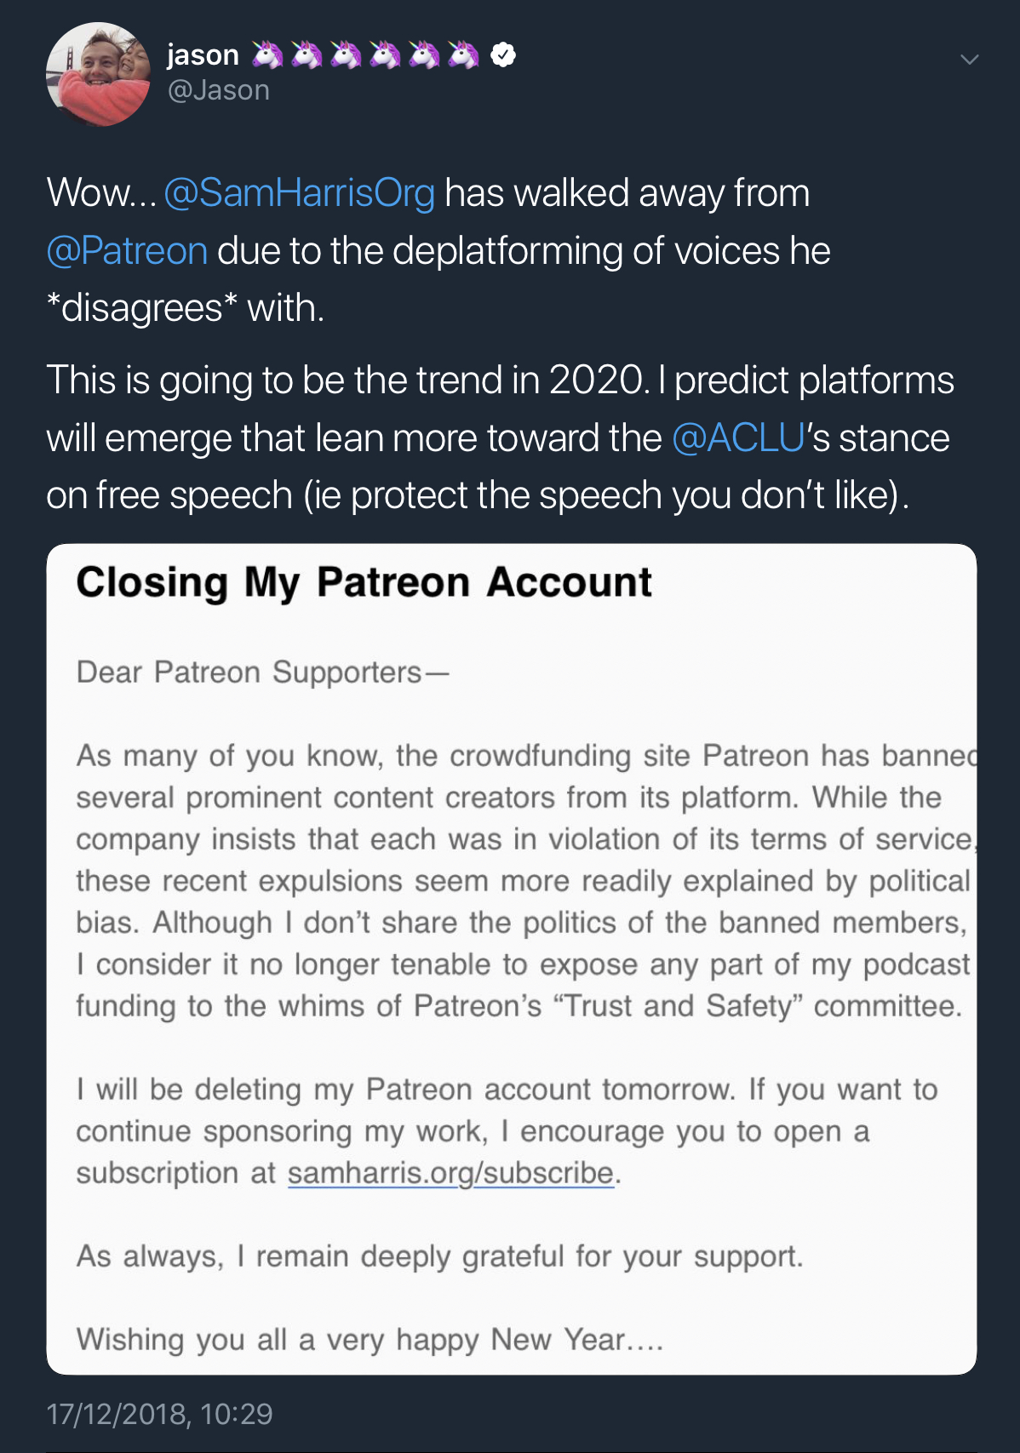Click the second unicorn emoji in name
1020x1453 pixels.
point(307,54)
